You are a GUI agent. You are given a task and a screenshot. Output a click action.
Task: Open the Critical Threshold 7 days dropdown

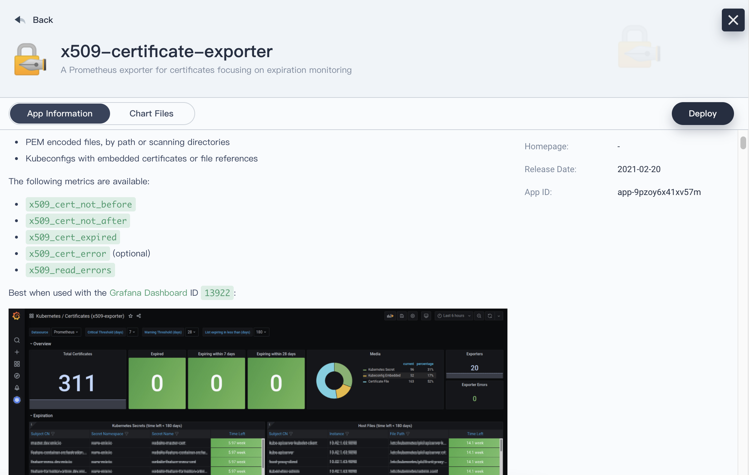132,332
